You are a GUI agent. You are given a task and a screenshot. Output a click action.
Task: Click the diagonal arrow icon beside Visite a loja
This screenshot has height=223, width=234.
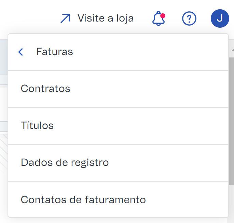coord(65,18)
